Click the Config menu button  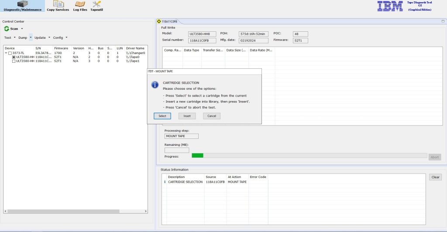click(58, 37)
